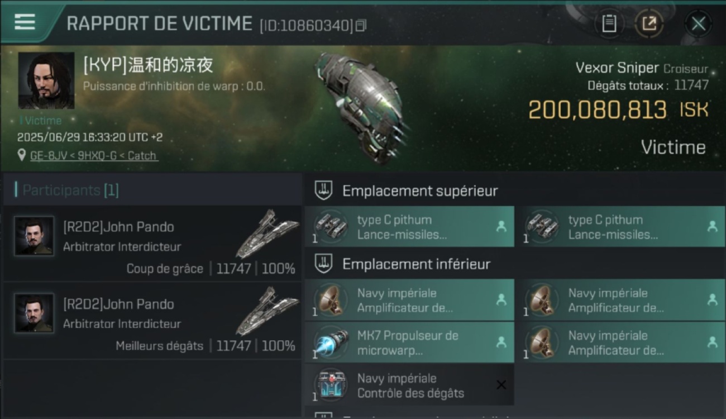Select second type C pithum Lance-missiles item
Image resolution: width=726 pixels, height=419 pixels.
pyautogui.click(x=620, y=227)
